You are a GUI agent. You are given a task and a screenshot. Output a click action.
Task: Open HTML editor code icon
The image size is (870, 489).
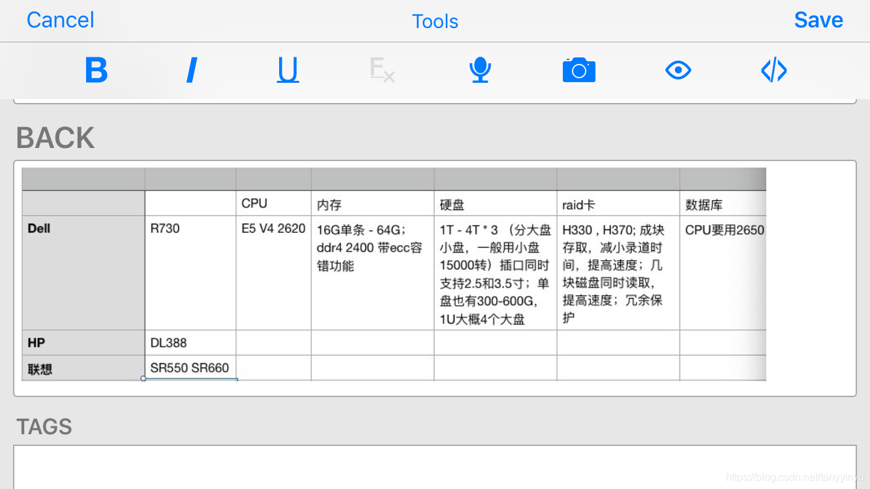coord(774,70)
